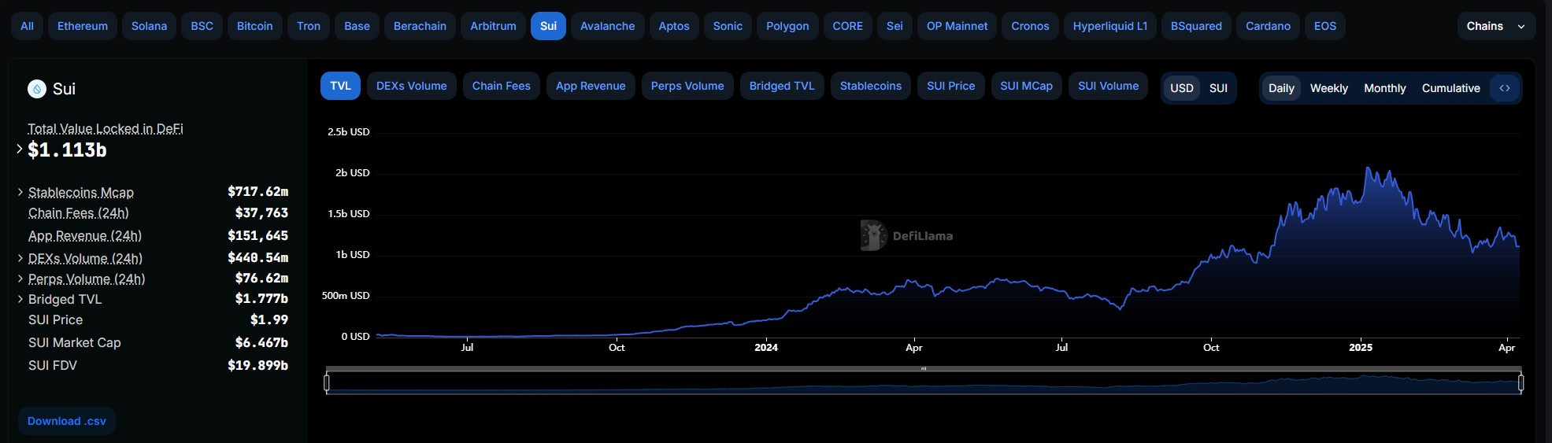Select the Ethereum chain tab
Screen dimensions: 1552x443
click(x=83, y=26)
